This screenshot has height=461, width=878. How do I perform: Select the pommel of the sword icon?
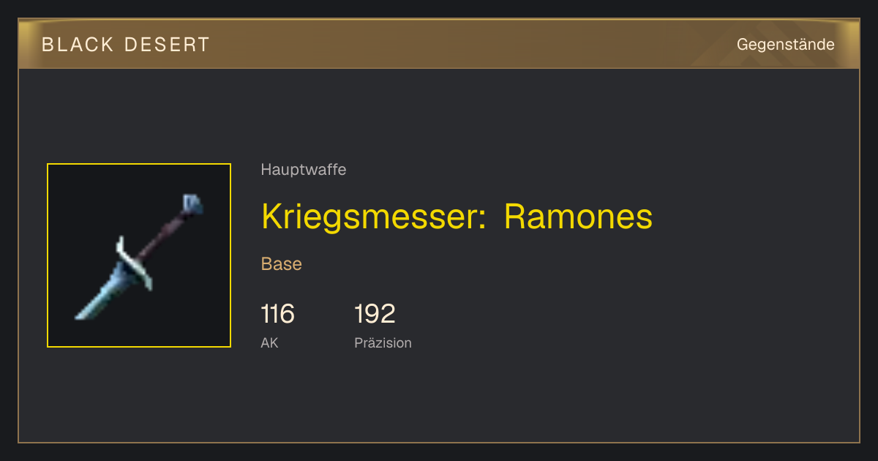pyautogui.click(x=192, y=204)
